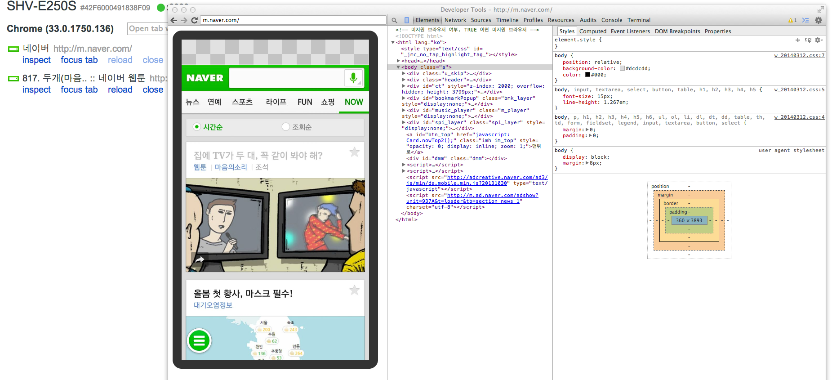Tap the 뉴스 tab on Naver mobile

point(192,102)
